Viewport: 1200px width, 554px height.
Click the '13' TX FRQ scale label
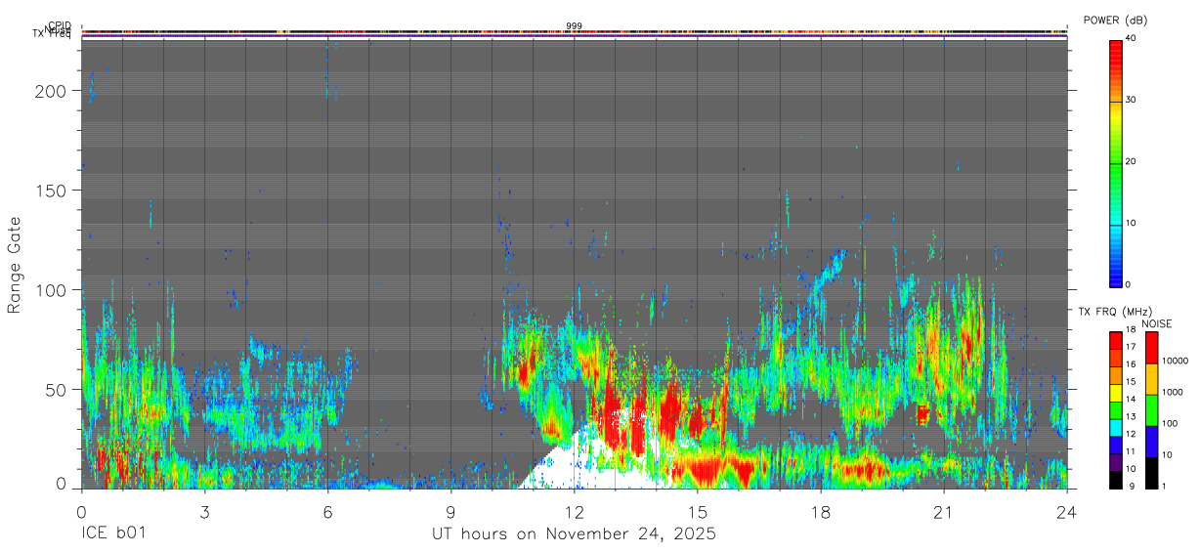(x=1131, y=417)
